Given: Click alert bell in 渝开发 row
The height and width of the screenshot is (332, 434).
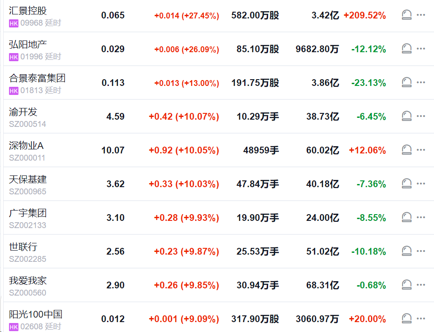Looking at the screenshot, I should click(x=406, y=117).
